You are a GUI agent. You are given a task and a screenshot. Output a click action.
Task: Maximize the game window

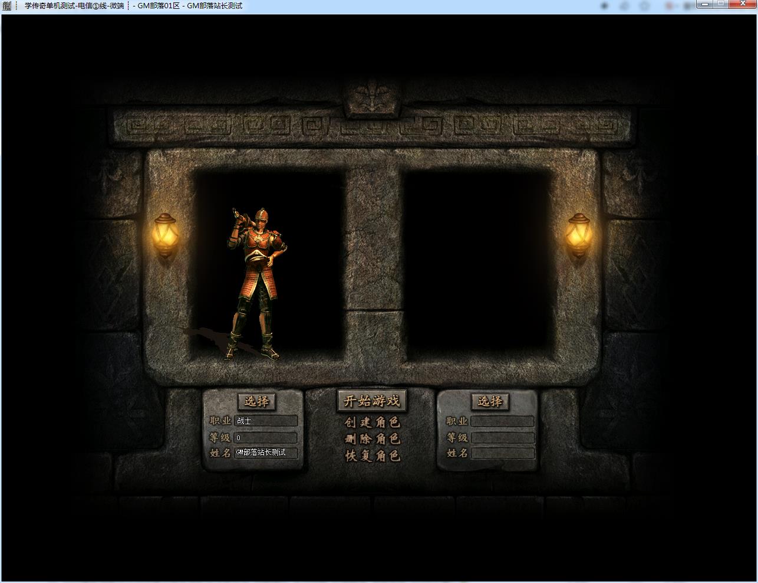coord(721,4)
